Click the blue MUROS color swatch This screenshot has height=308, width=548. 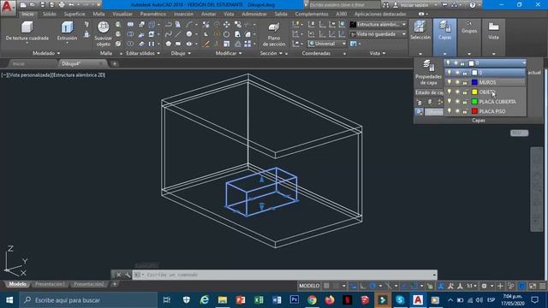click(474, 82)
